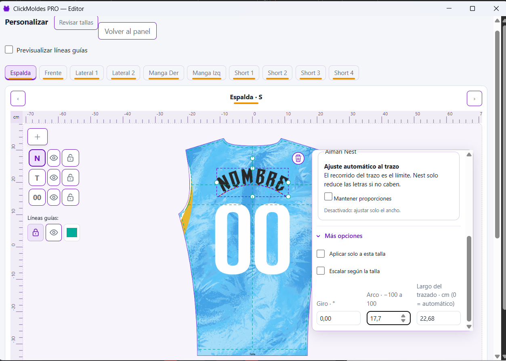
Task: Open the Manga Izq tab
Action: pos(206,73)
